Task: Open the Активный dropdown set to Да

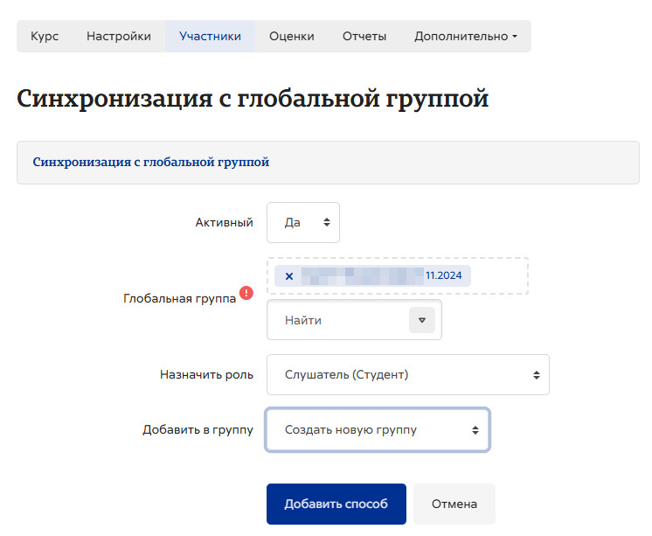Action: coord(303,223)
